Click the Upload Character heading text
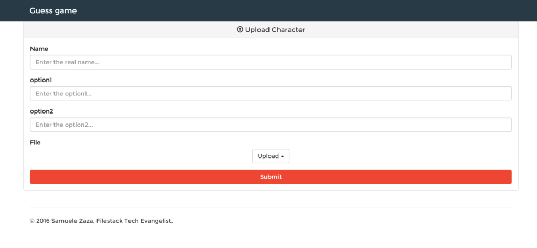 tap(275, 30)
